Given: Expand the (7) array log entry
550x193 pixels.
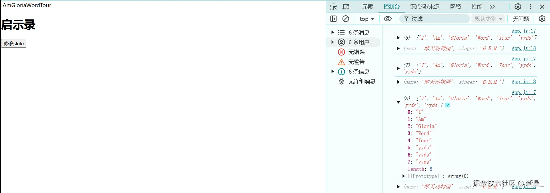Looking at the screenshot, I should [398, 68].
